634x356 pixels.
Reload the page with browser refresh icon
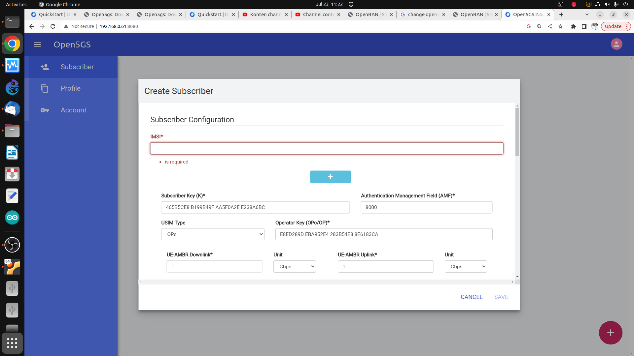pos(53,26)
